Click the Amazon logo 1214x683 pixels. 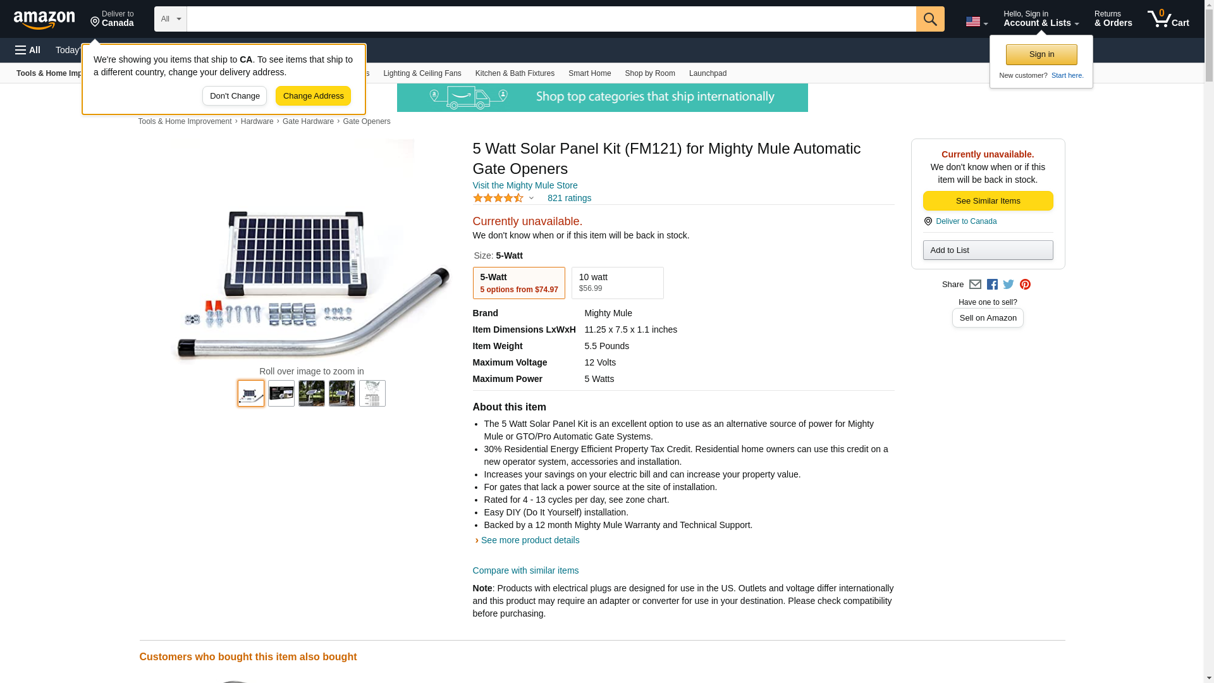click(44, 20)
